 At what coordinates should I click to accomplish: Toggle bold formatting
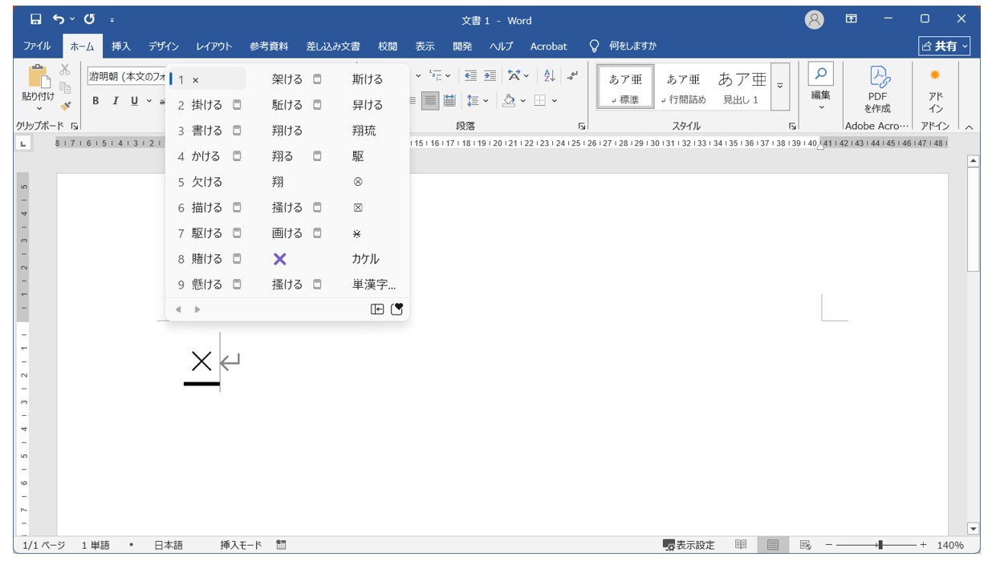coord(96,101)
